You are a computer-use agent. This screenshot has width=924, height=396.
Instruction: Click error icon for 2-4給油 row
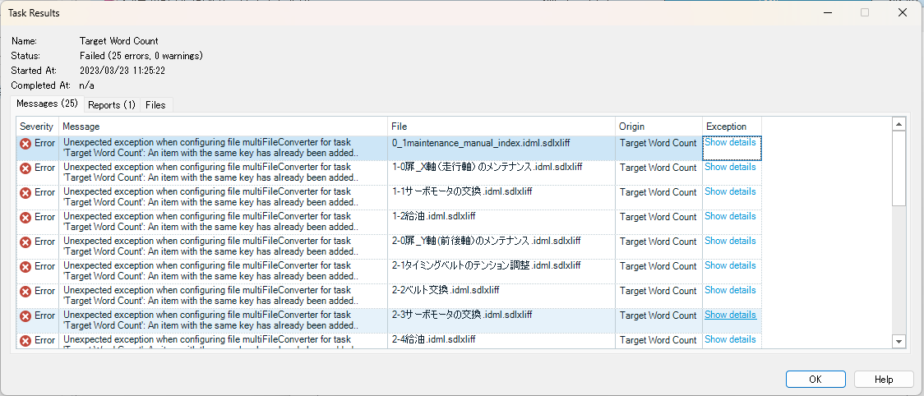25,341
